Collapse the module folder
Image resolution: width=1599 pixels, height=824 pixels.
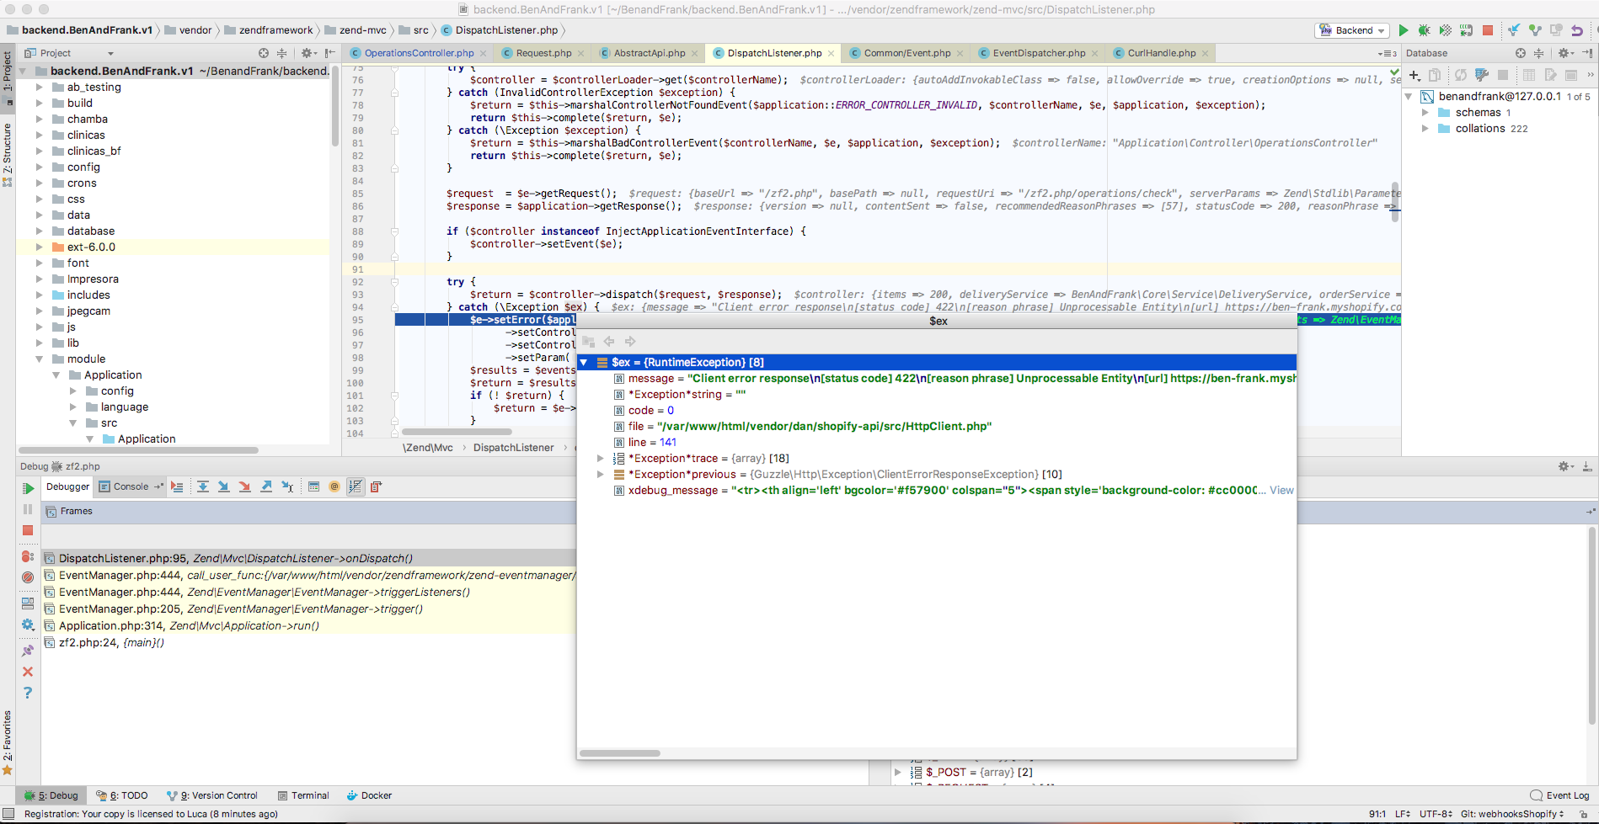[39, 359]
